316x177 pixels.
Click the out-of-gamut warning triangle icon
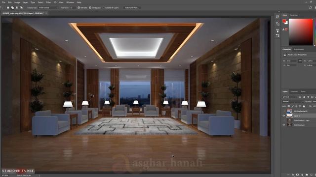tap(283, 29)
